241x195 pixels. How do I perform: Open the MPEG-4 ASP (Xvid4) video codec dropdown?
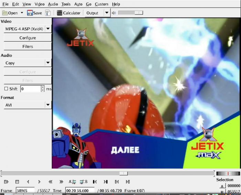tap(28, 29)
